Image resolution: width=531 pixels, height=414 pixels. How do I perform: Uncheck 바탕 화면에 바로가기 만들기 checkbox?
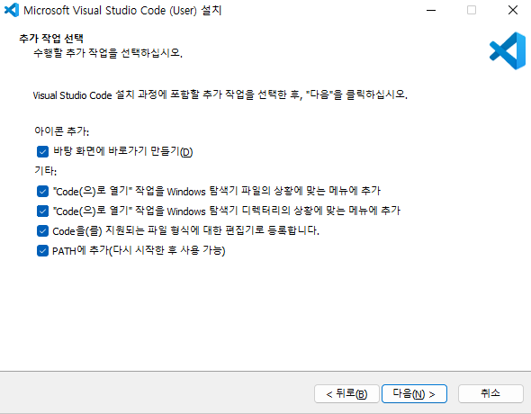point(42,151)
